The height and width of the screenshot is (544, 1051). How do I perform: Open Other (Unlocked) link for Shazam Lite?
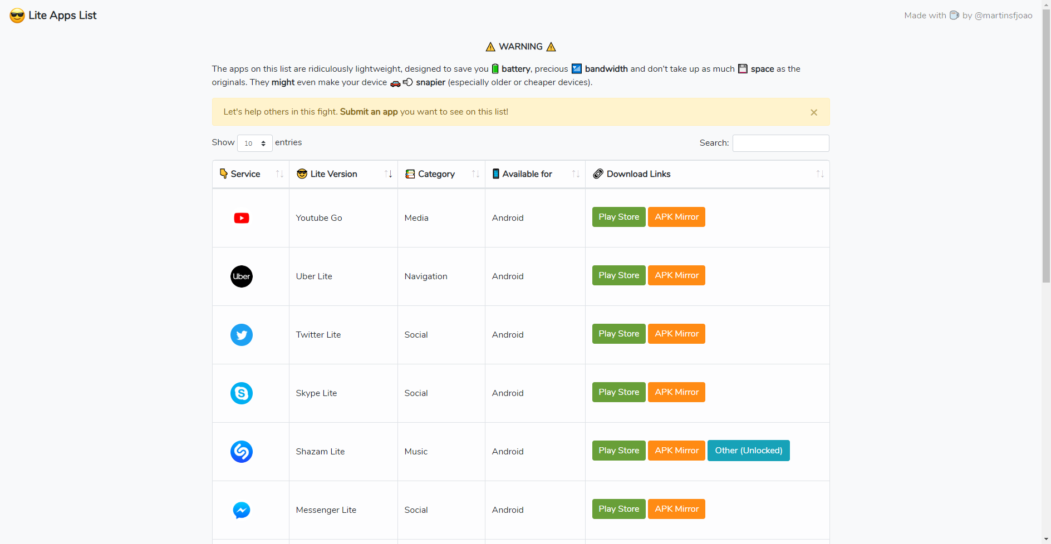coord(748,451)
